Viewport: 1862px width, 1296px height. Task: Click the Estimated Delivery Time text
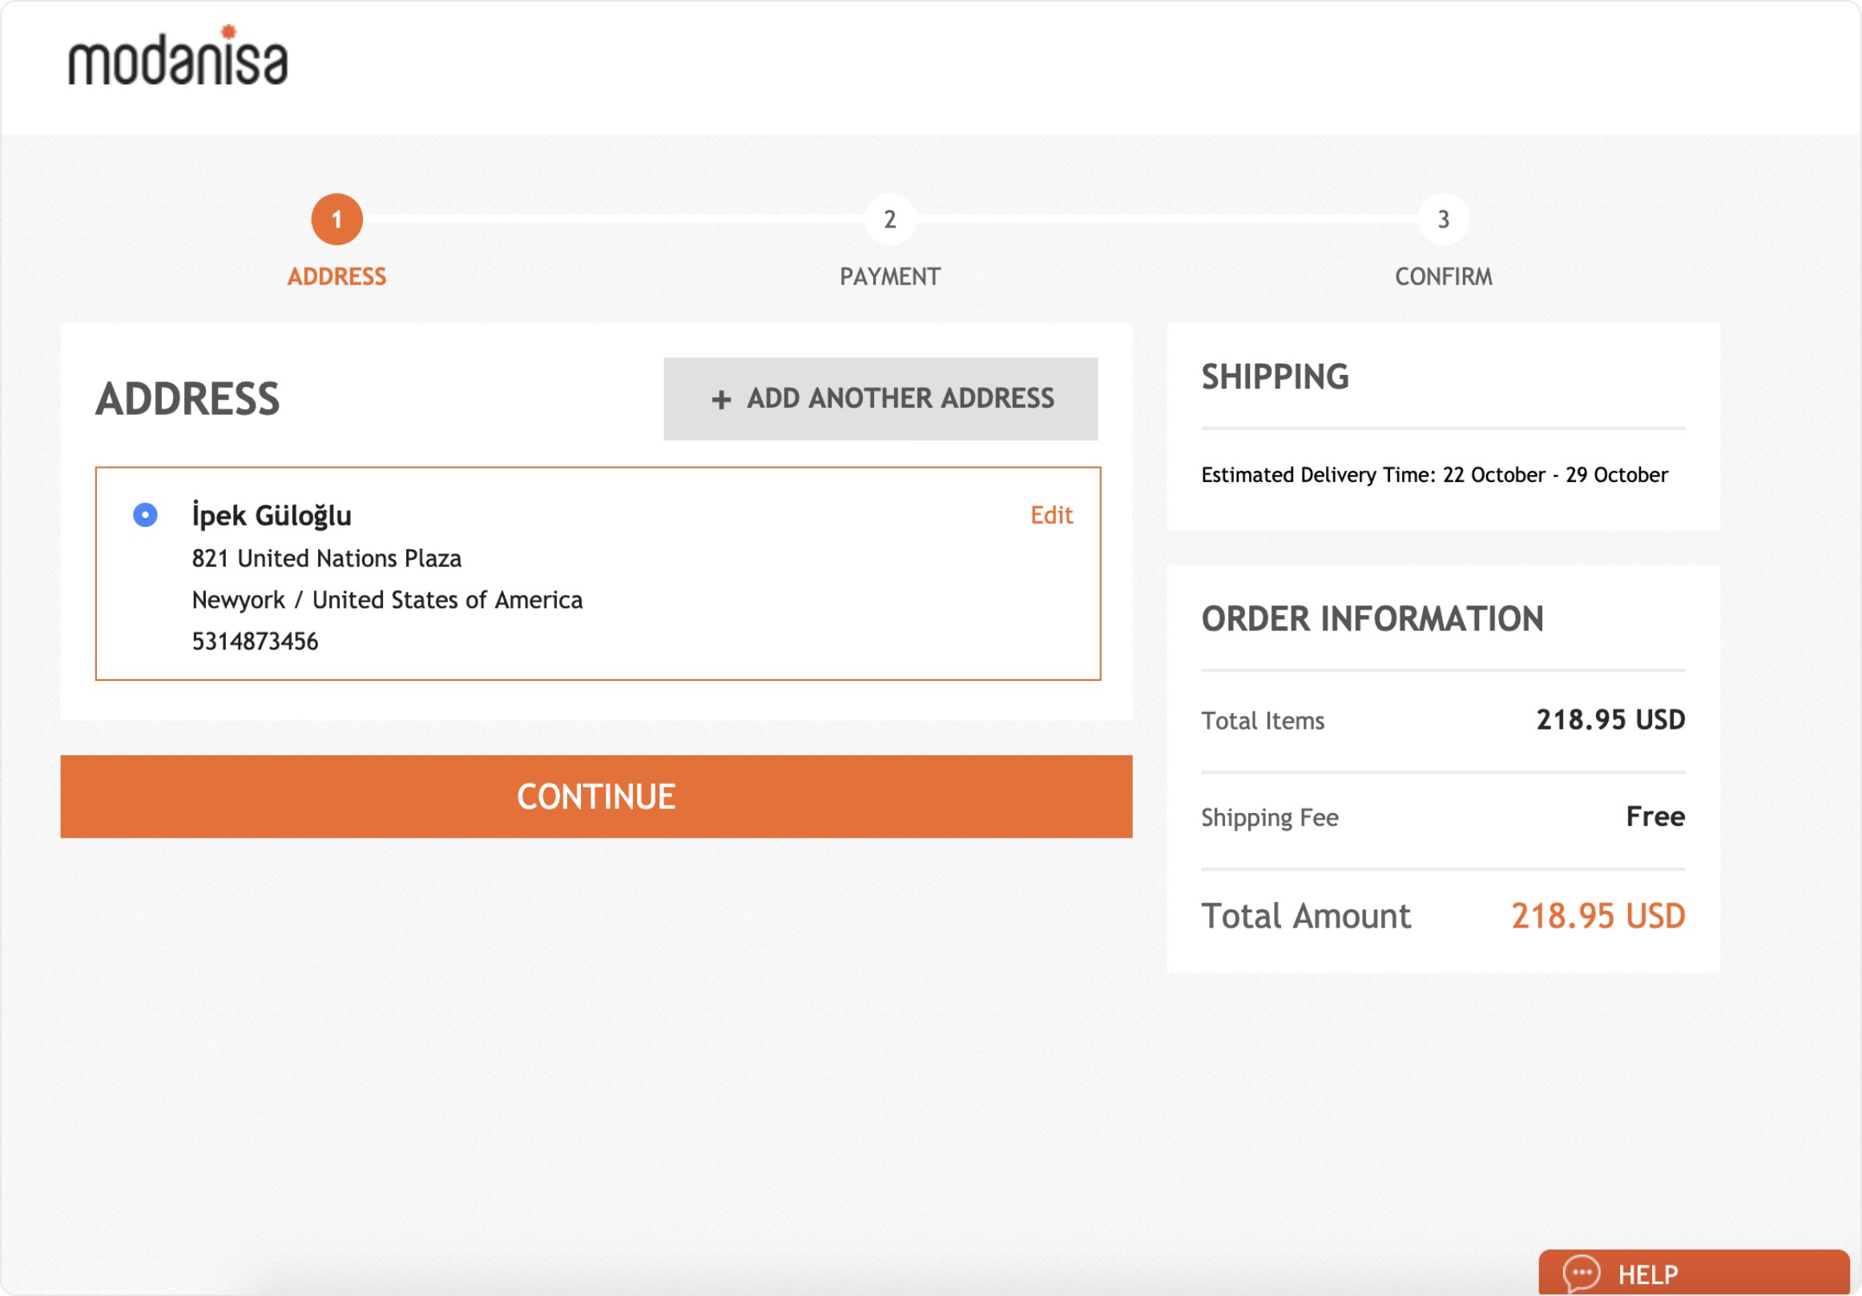coord(1434,475)
